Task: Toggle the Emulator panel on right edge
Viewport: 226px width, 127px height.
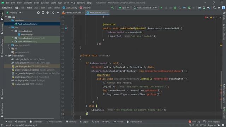Action: click(x=224, y=112)
